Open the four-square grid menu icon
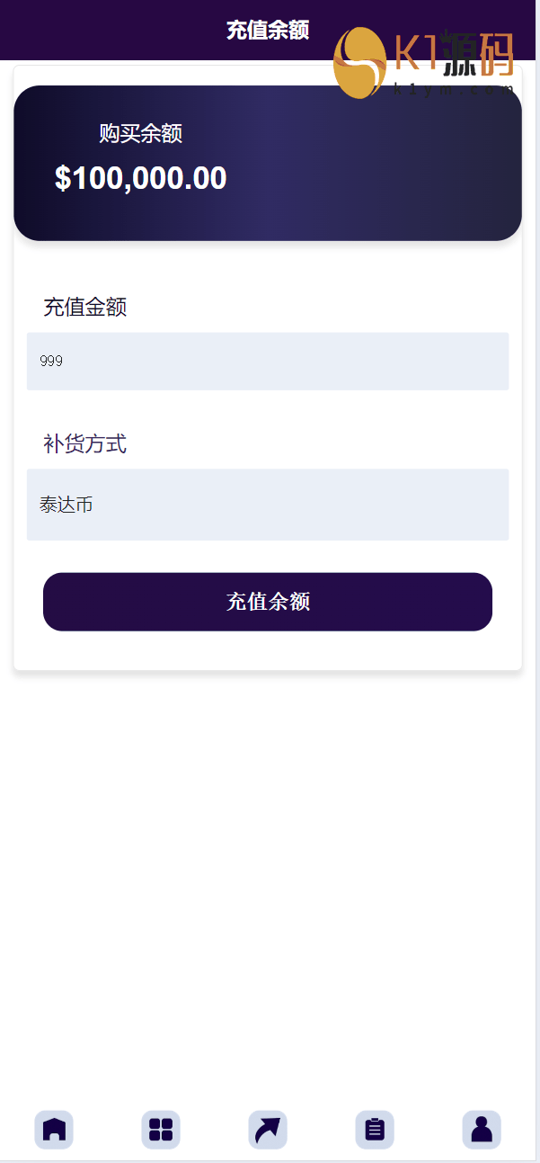Screen dimensions: 540x1163 tap(161, 1130)
